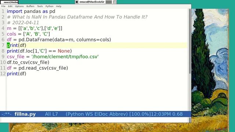Click the window icon right of emacs@MacBookAir title
The width and height of the screenshot is (235, 132).
[x=115, y=2]
